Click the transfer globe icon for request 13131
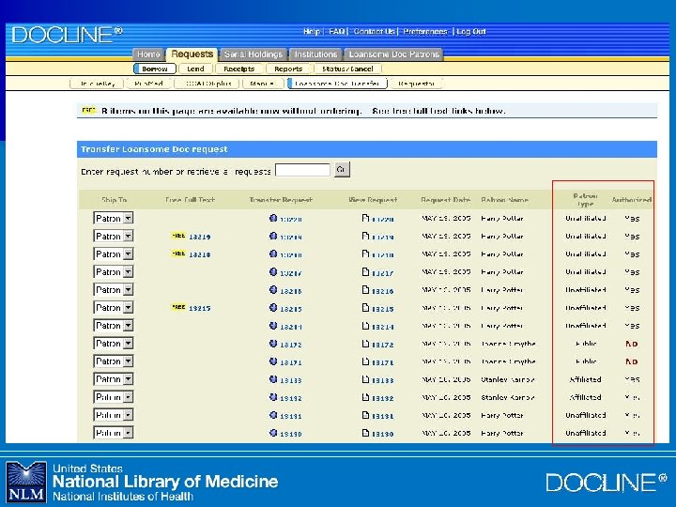Viewport: 676px width, 507px height. tap(273, 415)
